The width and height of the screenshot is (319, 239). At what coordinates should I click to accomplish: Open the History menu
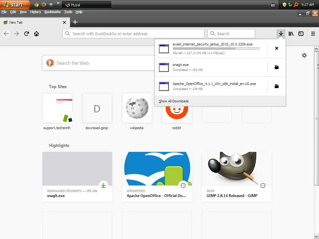tap(36, 12)
